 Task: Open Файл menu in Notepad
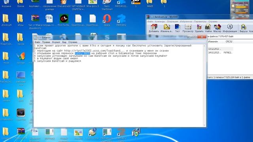click(x=37, y=42)
